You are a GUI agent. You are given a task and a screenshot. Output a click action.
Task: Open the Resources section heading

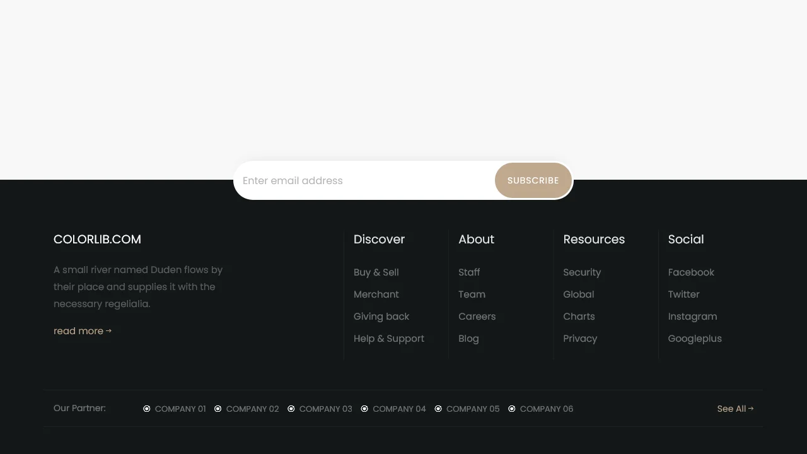click(594, 240)
